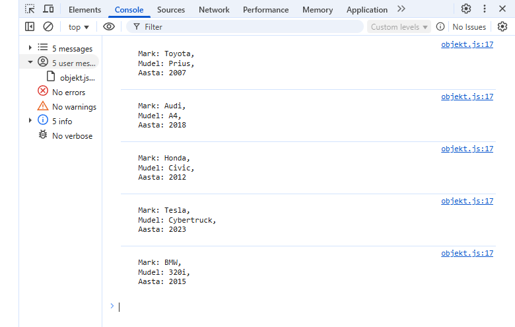This screenshot has width=515, height=327.
Task: Activate the inspect element picker icon
Action: click(x=30, y=9)
